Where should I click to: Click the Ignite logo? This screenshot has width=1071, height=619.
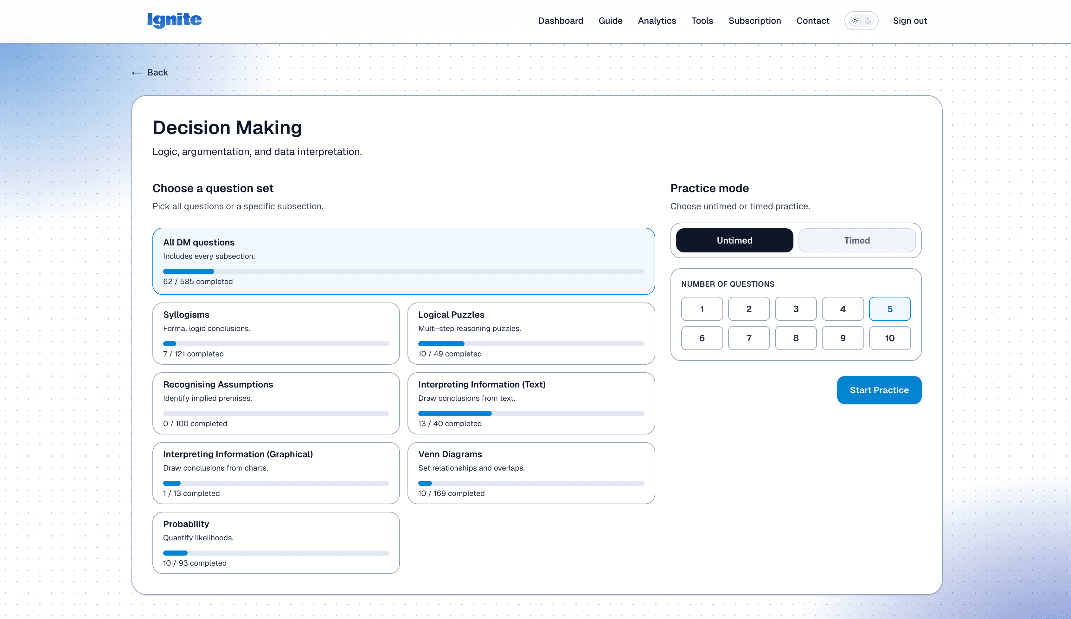pyautogui.click(x=174, y=20)
